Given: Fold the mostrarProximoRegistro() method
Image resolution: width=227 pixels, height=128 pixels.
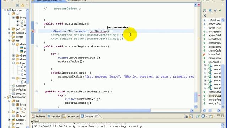Looking at the screenshot, I should tap(37, 91).
